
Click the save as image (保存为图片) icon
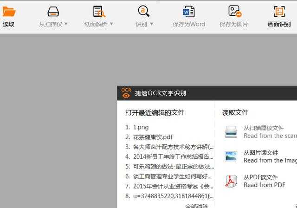coord(235,11)
